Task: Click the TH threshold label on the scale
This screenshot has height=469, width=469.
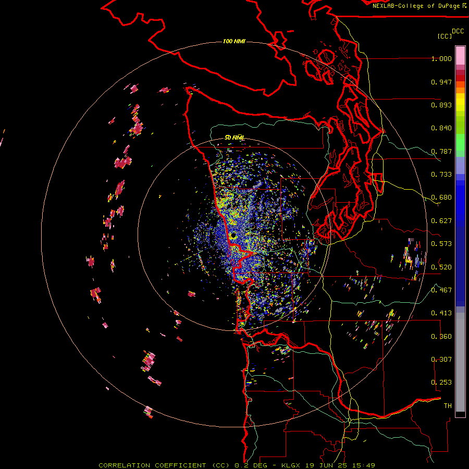Action: coord(448,406)
